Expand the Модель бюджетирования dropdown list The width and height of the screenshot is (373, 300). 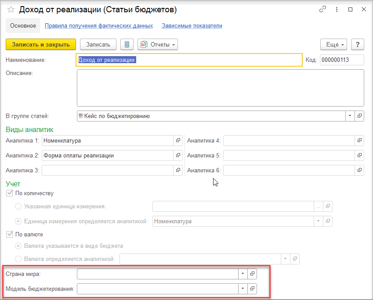243,289
